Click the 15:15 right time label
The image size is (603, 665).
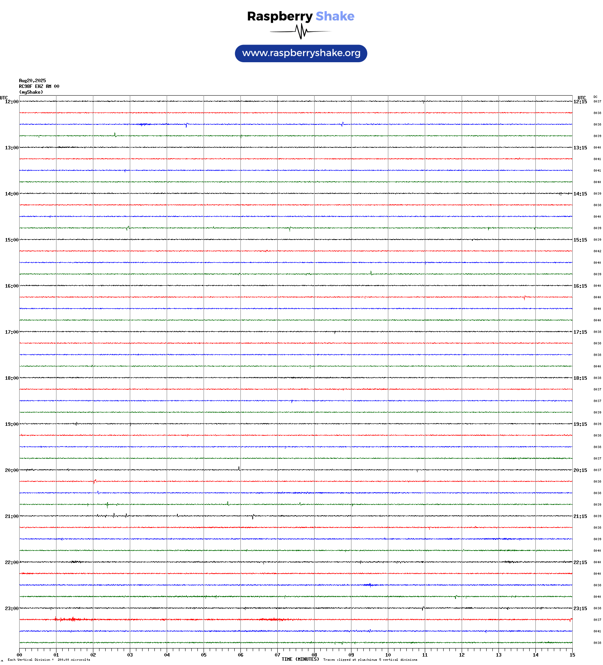pos(580,240)
